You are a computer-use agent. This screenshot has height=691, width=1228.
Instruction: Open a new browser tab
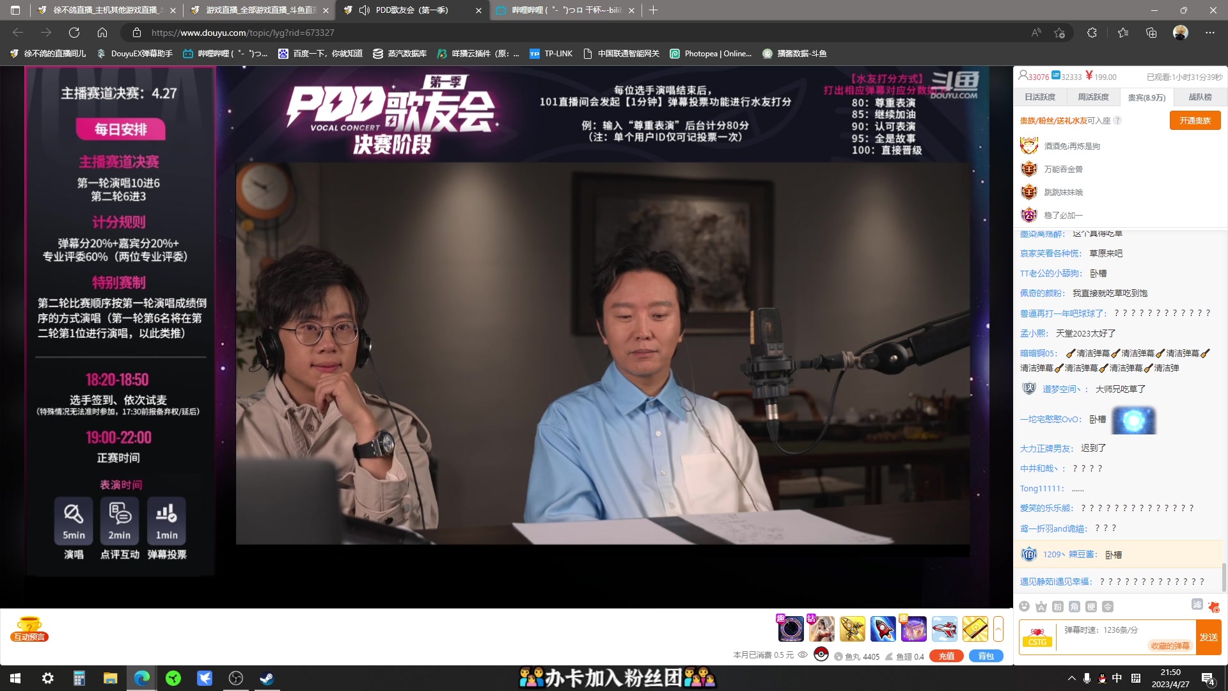tap(652, 10)
